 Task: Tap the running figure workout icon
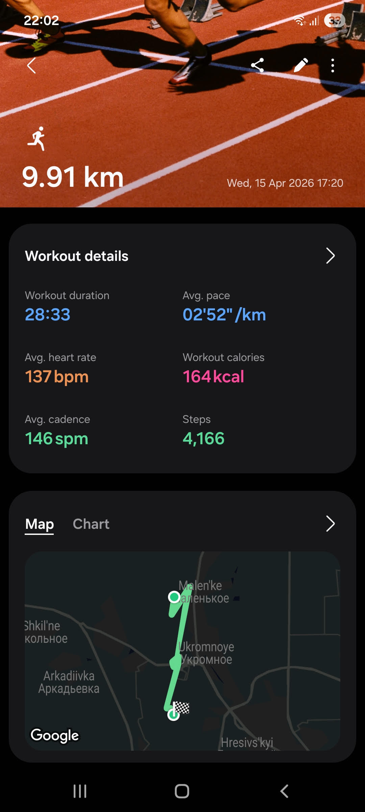[x=37, y=138]
